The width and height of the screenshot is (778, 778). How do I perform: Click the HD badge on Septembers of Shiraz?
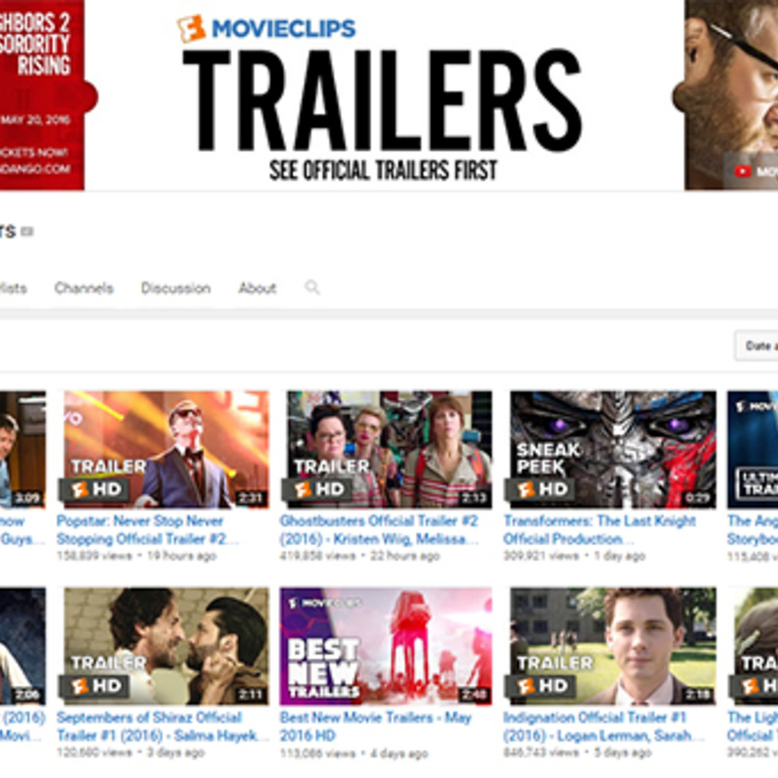coord(95,687)
